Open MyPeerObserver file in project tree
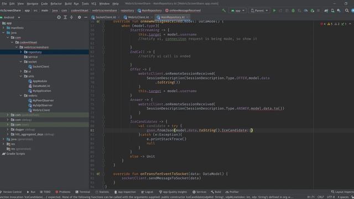This screenshot has width=354, height=199. coord(41,101)
